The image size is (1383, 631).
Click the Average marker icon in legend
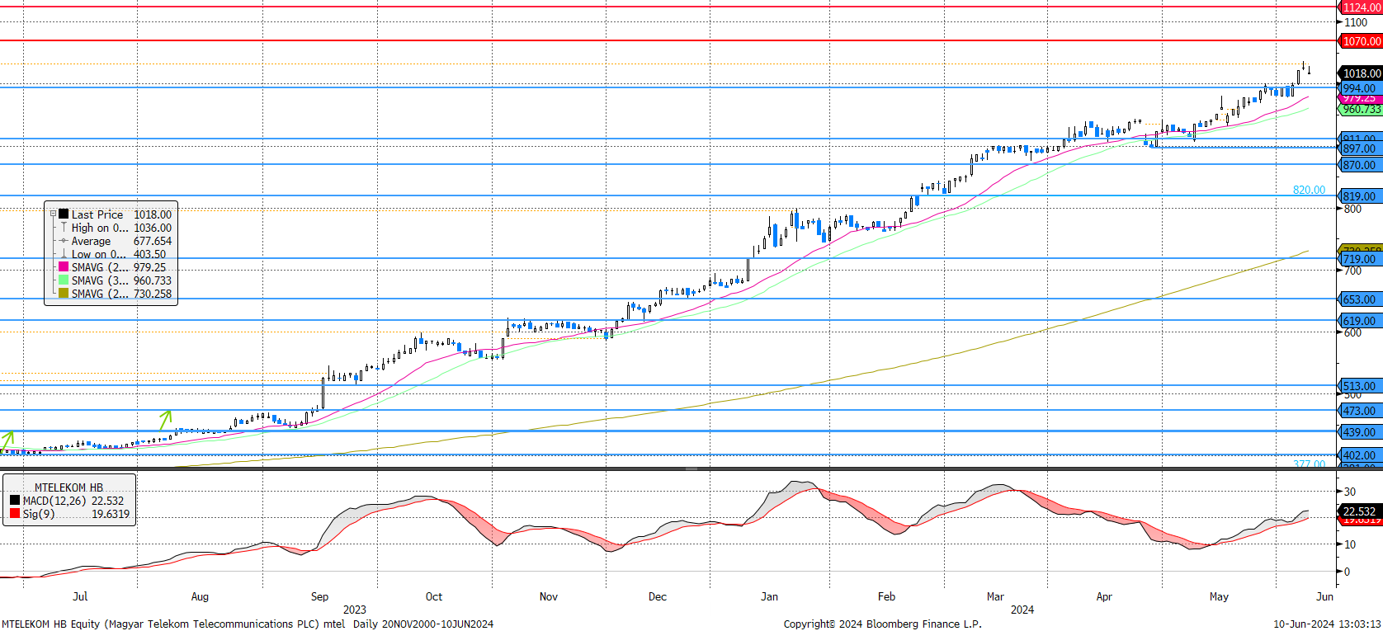tap(64, 240)
